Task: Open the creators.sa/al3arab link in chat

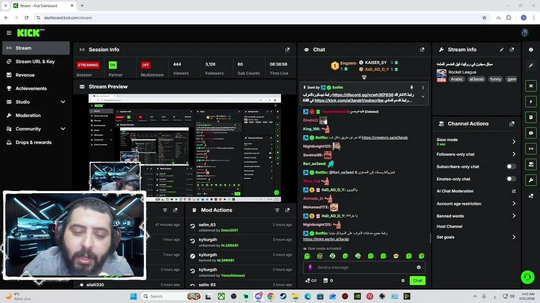Action: (385, 138)
